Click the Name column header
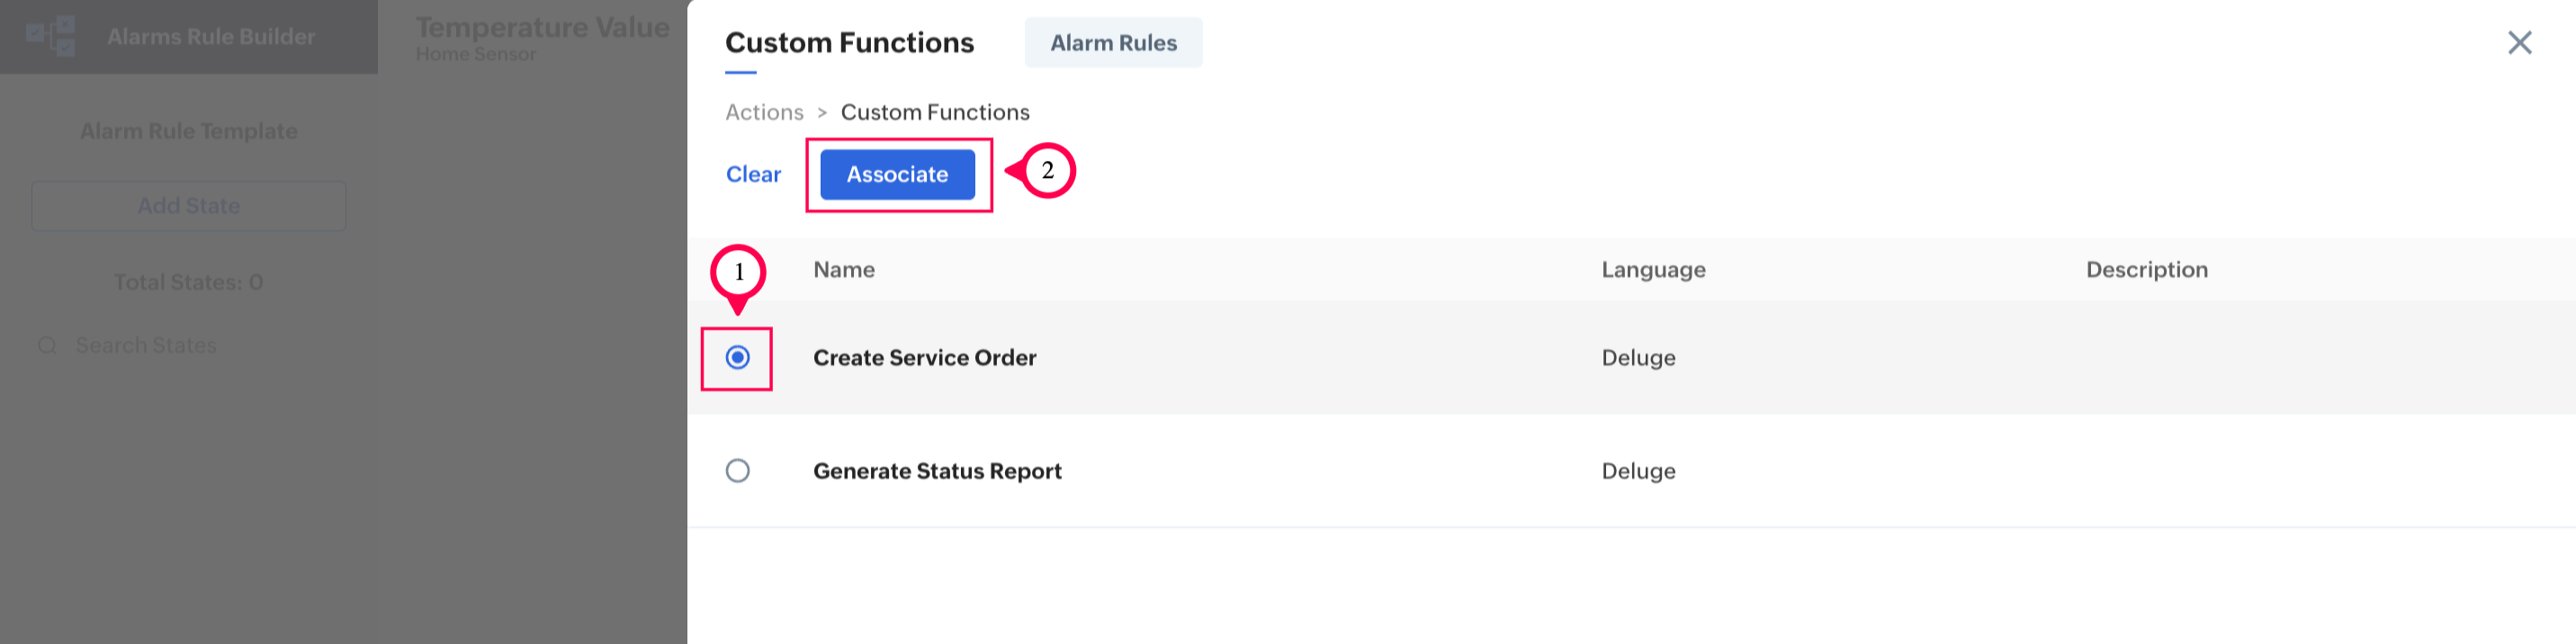The image size is (2576, 644). pos(843,269)
